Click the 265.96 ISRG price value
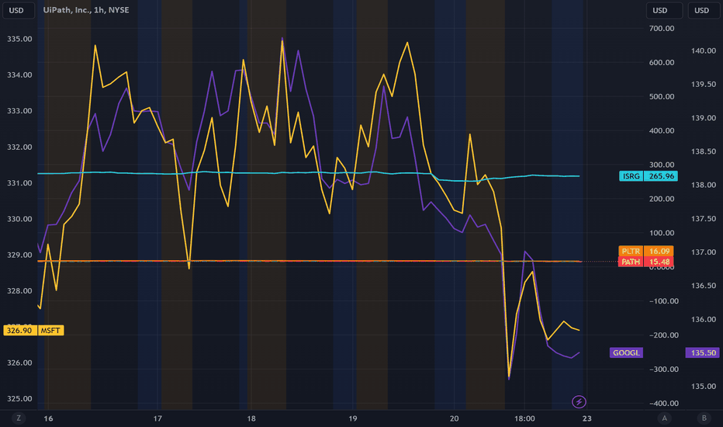Image resolution: width=723 pixels, height=427 pixels. [x=661, y=176]
